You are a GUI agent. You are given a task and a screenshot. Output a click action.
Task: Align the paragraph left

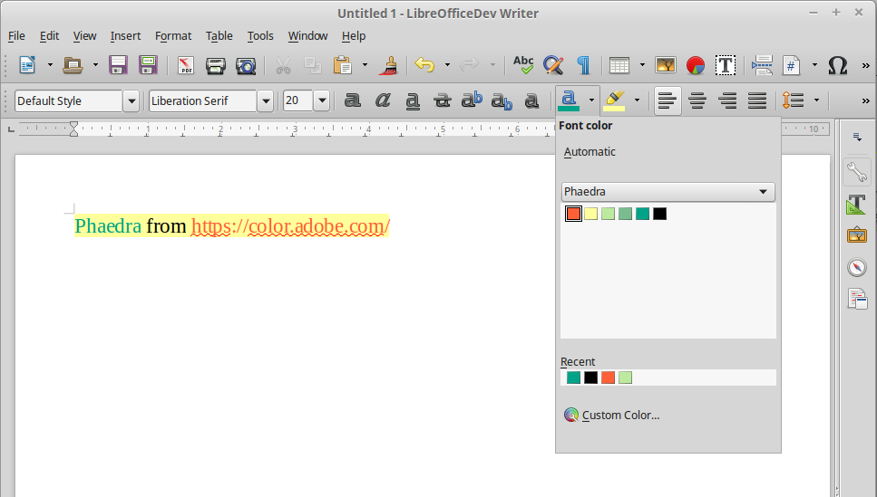coord(667,100)
